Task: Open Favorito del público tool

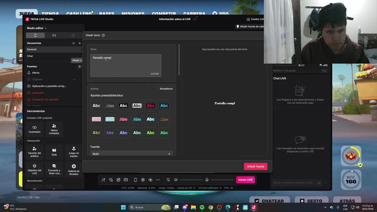Action: 34,152
